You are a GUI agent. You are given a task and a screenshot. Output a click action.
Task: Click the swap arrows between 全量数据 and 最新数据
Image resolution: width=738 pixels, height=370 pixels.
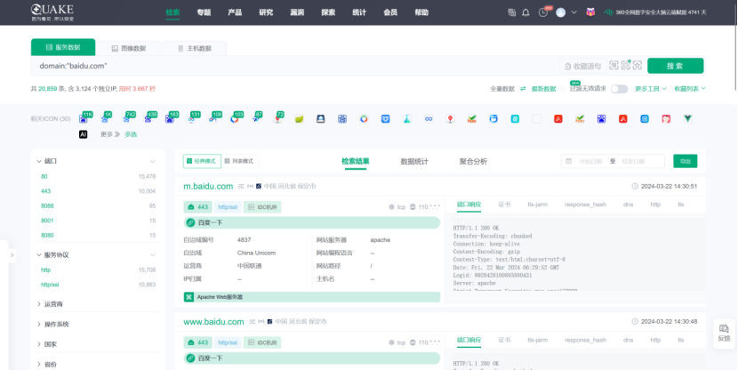point(523,89)
